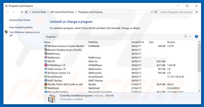This screenshot has width=204, height=107.
Task: Open Control Panel Home link
Action: (x=20, y=20)
